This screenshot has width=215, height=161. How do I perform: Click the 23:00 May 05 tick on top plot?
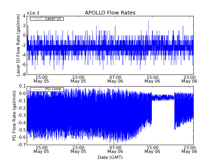pos(78,79)
